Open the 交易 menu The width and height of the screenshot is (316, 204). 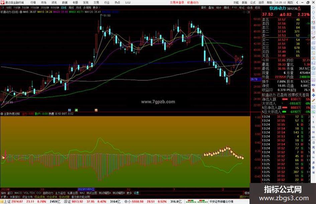click(96, 2)
